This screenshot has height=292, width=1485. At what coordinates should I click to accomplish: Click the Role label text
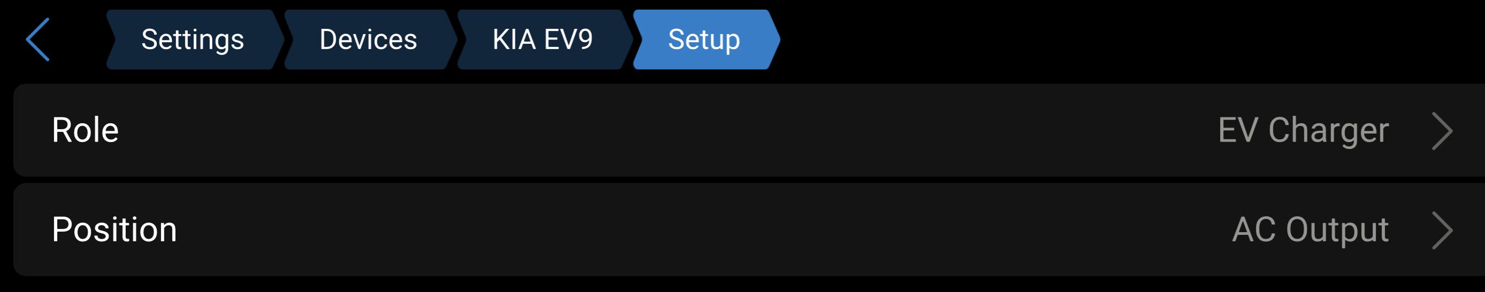click(x=85, y=130)
